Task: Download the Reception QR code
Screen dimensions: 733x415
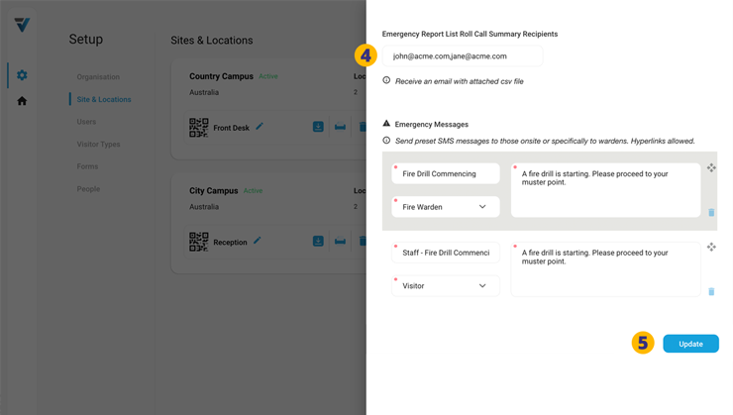Action: point(318,241)
